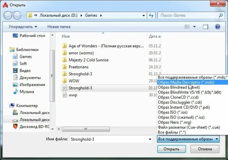Select Образ Media Descriptor (*.mds) filter

[x=193, y=82]
